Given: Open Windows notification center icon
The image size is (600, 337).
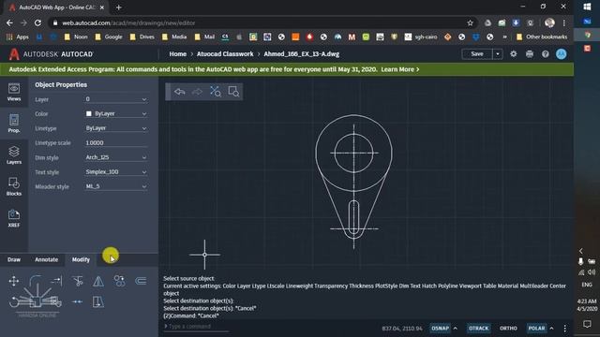Looking at the screenshot, I should pos(587,324).
